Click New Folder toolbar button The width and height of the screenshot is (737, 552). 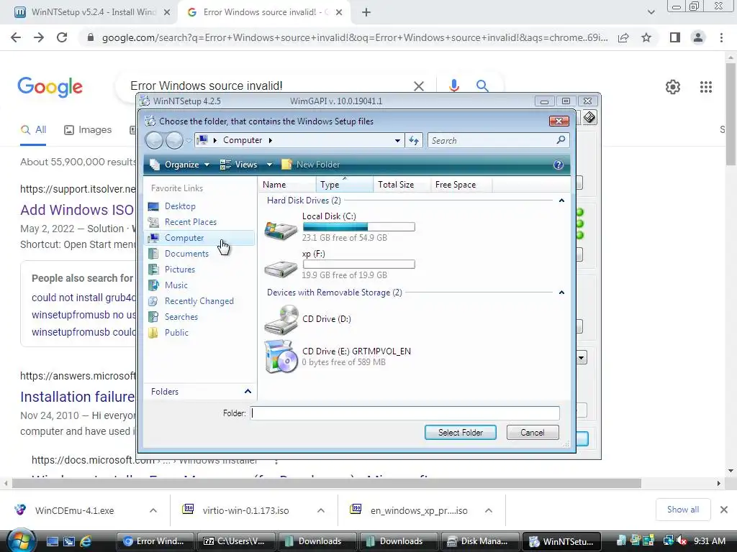[311, 165]
